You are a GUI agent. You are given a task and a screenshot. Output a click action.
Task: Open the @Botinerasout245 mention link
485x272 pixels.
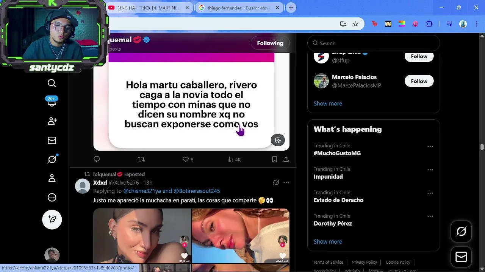(197, 191)
